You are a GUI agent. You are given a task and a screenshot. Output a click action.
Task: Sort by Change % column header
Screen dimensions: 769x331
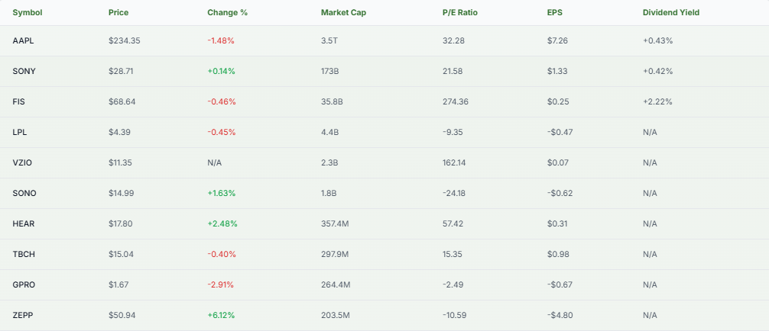226,13
